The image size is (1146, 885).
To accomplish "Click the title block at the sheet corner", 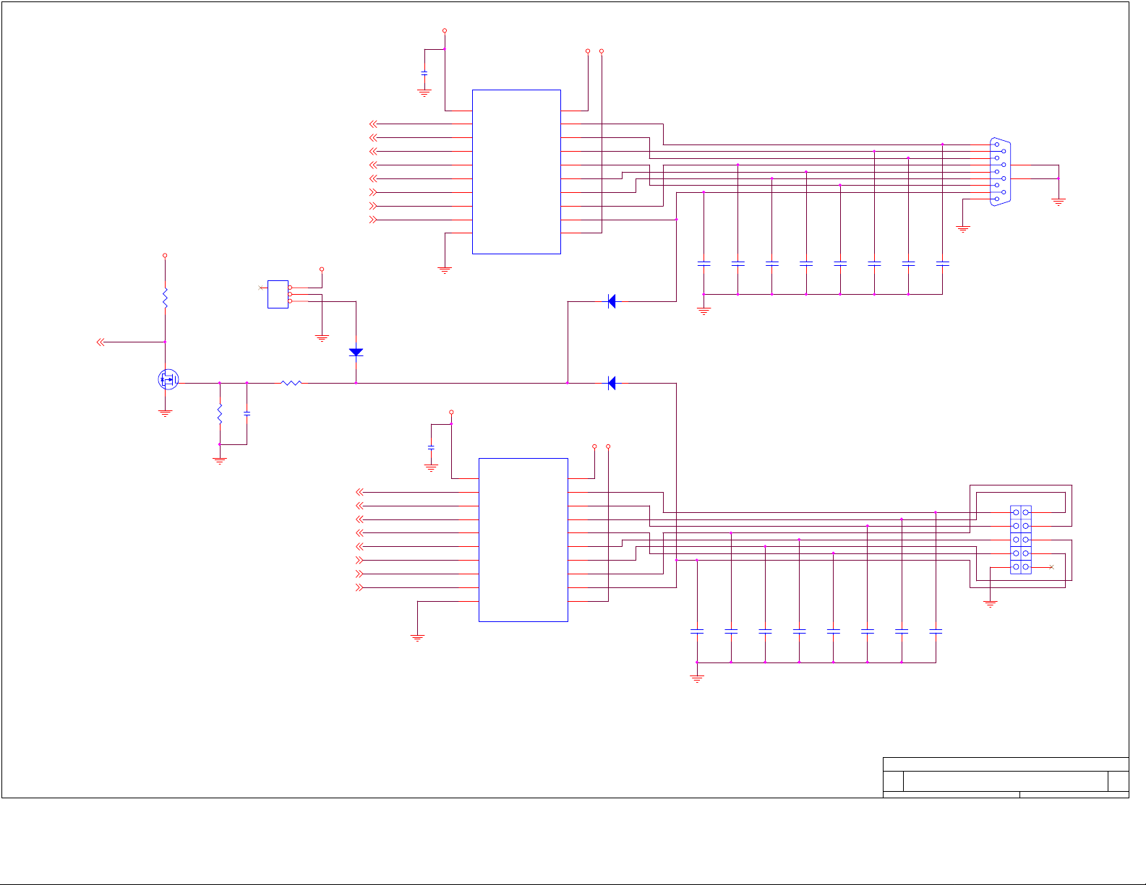I will [x=1006, y=777].
